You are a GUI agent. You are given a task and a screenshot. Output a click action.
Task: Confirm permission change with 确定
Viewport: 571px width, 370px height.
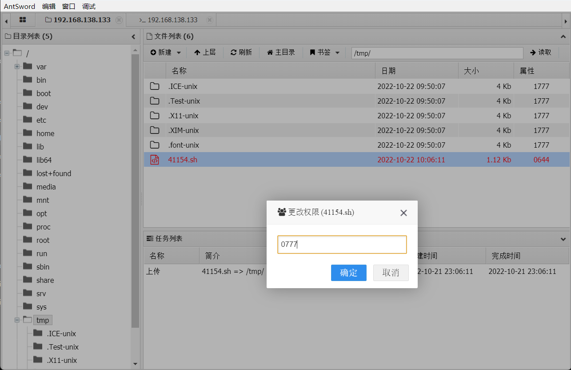coord(348,273)
